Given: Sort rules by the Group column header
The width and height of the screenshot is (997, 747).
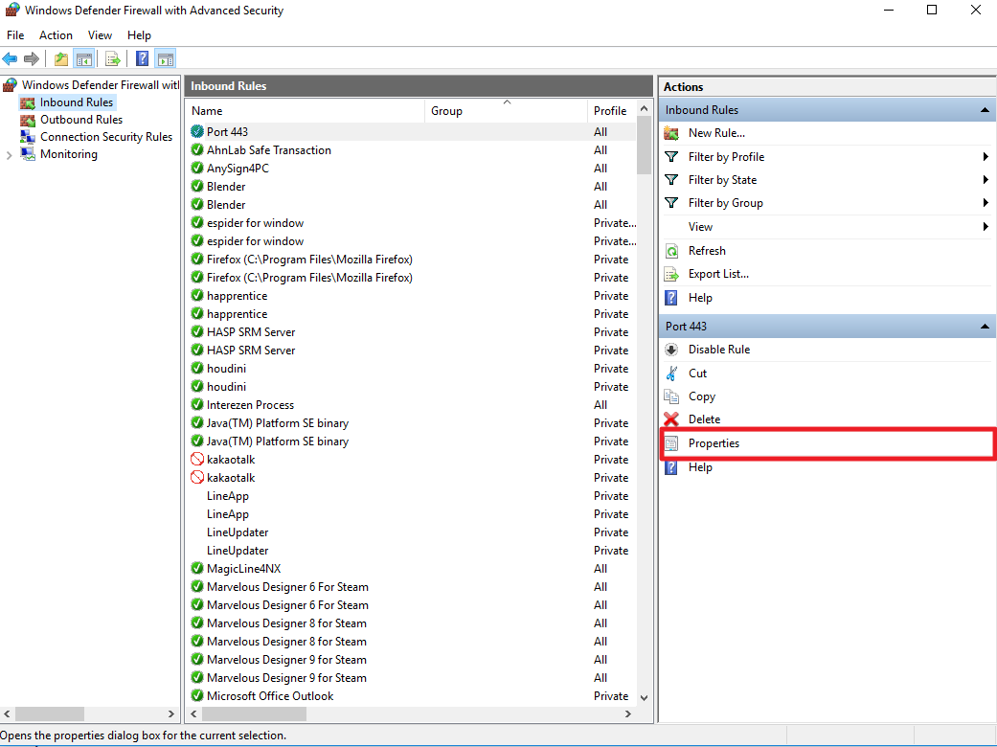Looking at the screenshot, I should (506, 111).
